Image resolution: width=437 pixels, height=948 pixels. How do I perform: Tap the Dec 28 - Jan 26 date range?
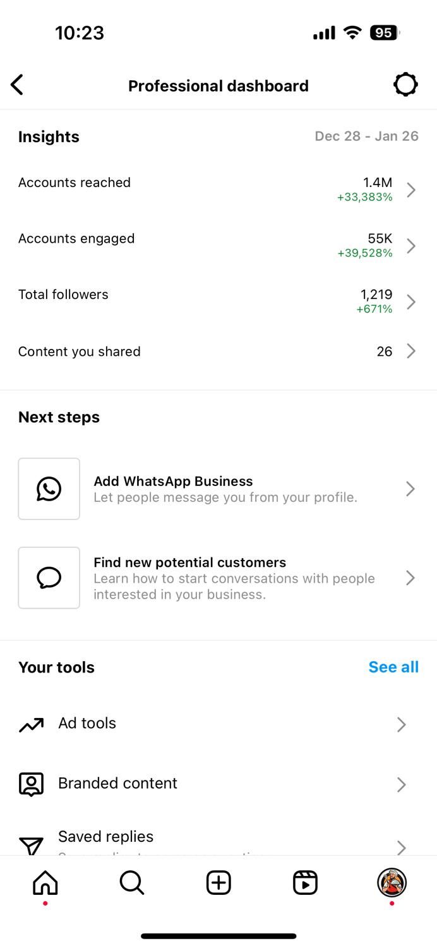pos(366,137)
